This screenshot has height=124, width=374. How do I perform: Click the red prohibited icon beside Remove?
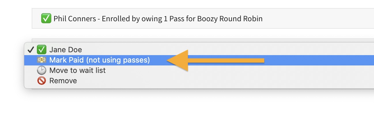click(41, 81)
